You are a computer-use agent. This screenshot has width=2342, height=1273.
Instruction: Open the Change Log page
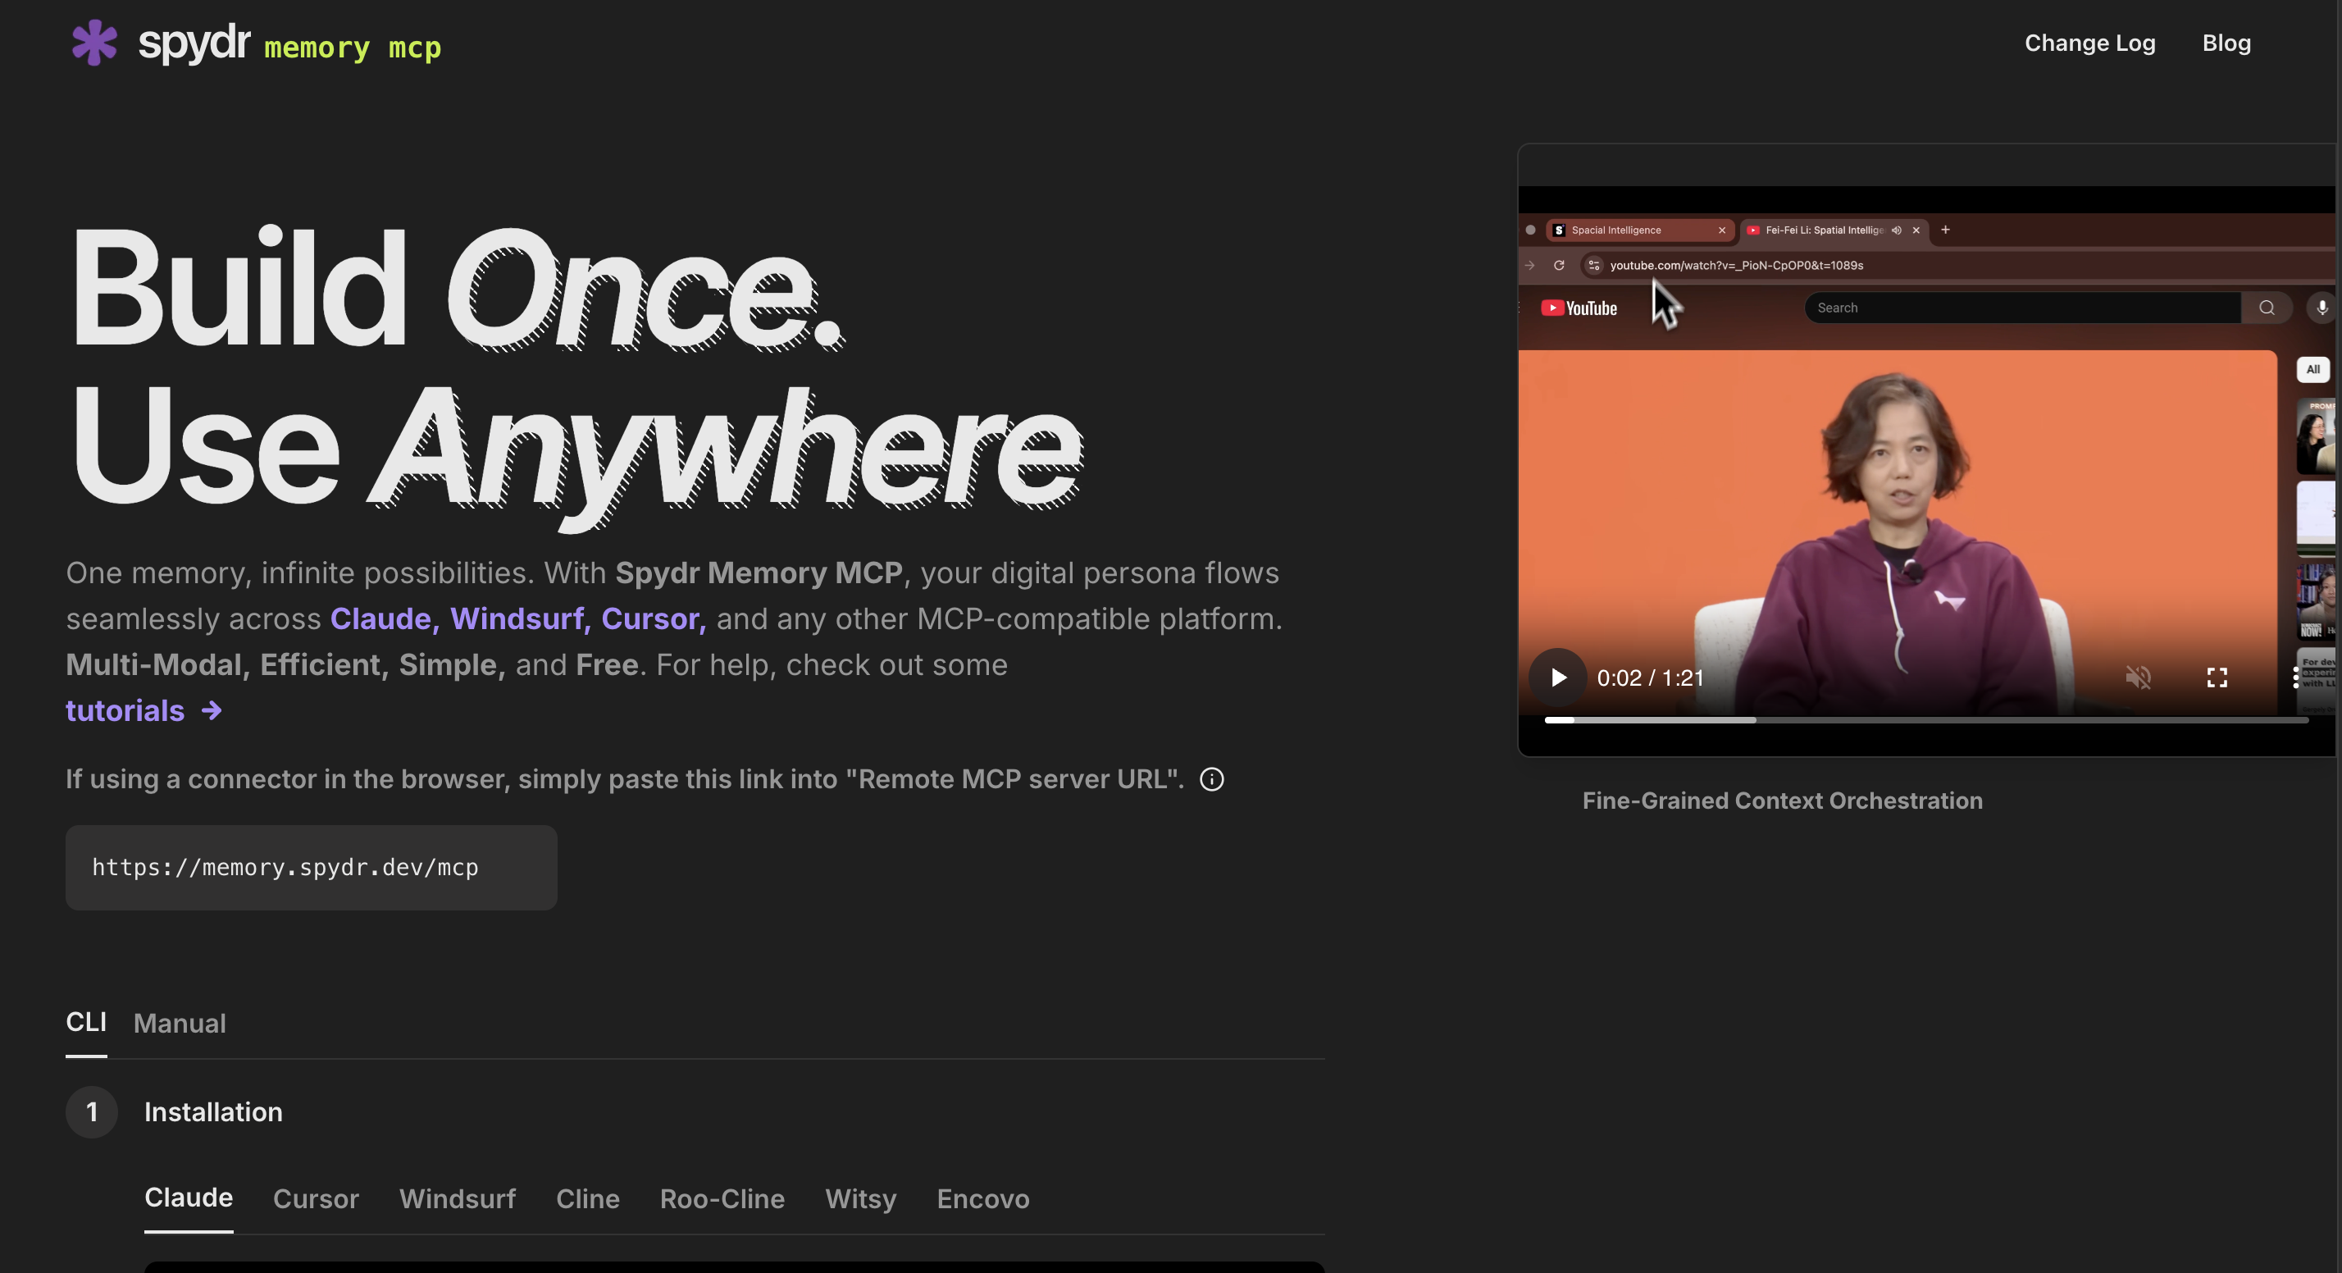click(x=2089, y=43)
